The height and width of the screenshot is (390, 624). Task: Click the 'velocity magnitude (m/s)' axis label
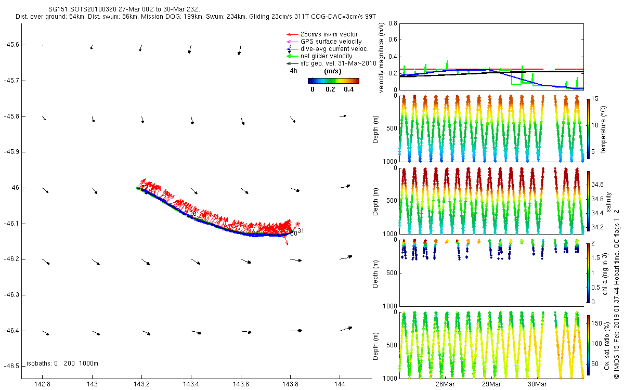(x=382, y=57)
